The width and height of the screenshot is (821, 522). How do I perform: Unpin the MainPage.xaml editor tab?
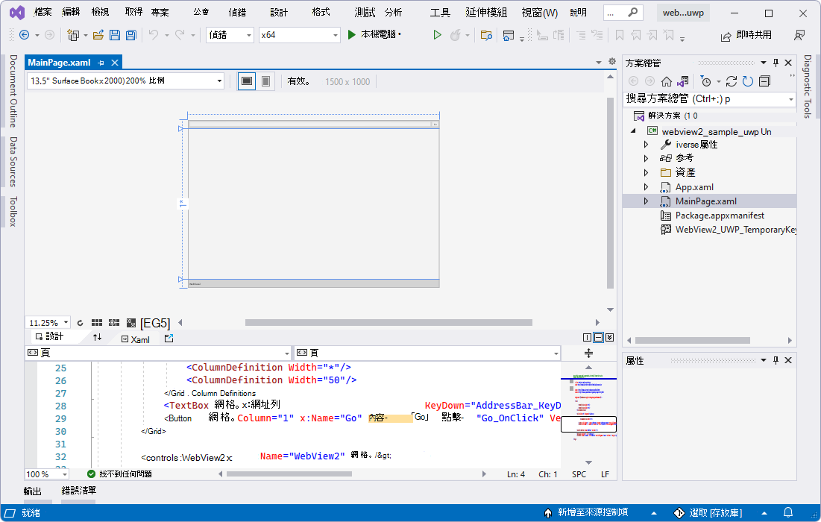tap(102, 62)
